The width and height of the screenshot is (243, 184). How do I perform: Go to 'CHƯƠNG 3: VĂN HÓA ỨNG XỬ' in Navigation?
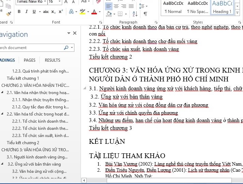pos(35,150)
